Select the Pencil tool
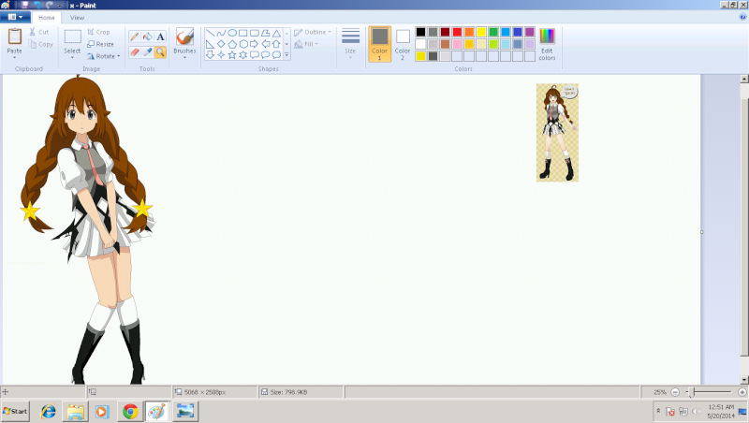Screen dimensions: 749x423 (x=135, y=36)
